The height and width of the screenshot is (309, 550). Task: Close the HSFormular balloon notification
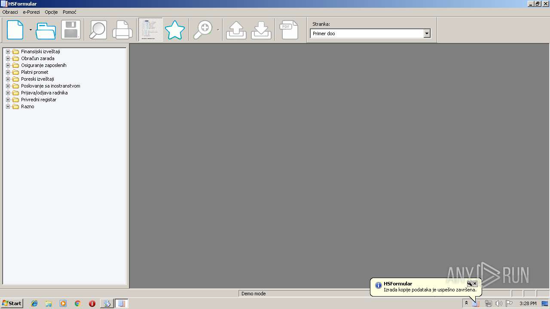(x=475, y=284)
